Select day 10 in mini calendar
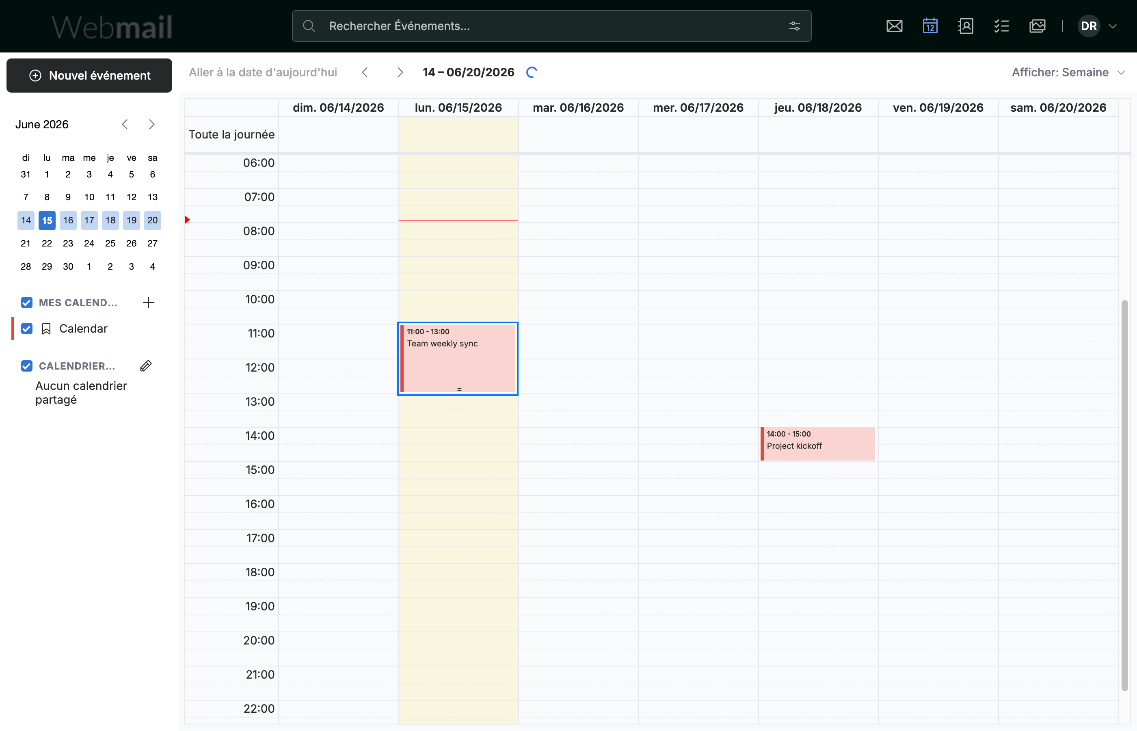Screen dimensions: 1137x731 [x=89, y=197]
